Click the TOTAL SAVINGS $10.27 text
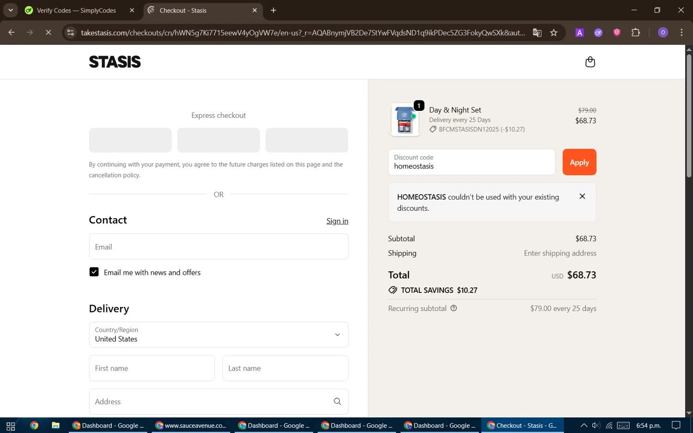 click(x=439, y=290)
